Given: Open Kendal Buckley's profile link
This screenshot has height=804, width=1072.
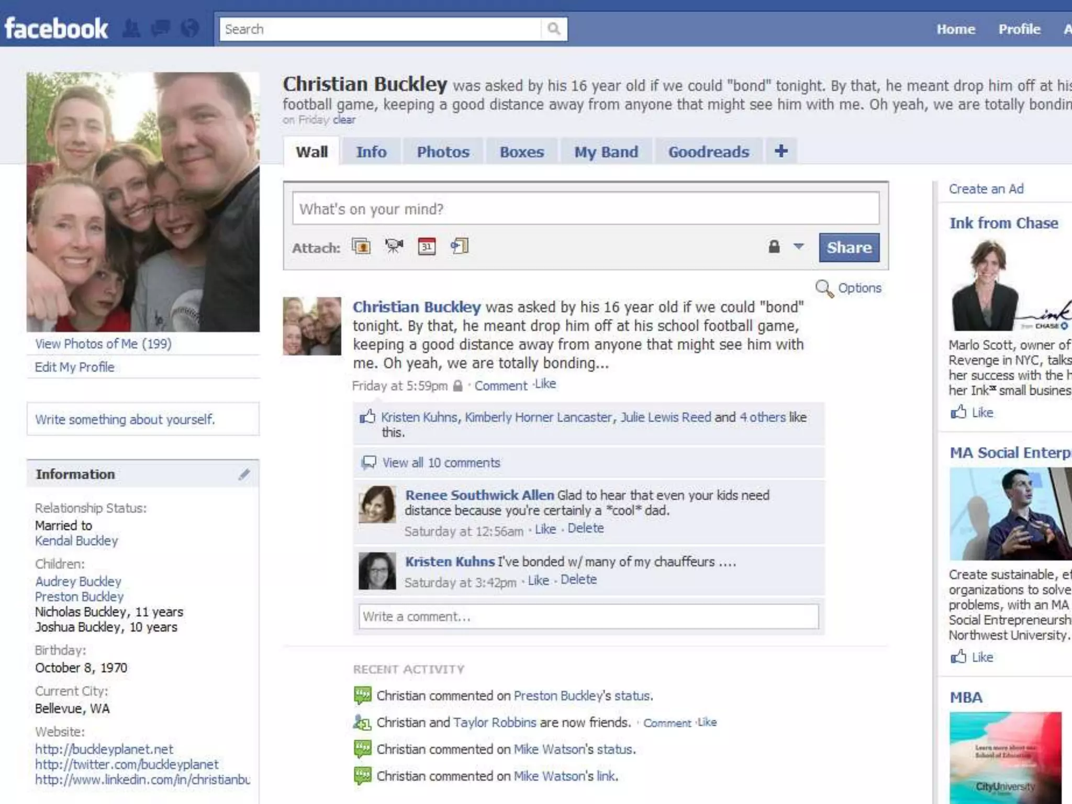Looking at the screenshot, I should [x=76, y=541].
